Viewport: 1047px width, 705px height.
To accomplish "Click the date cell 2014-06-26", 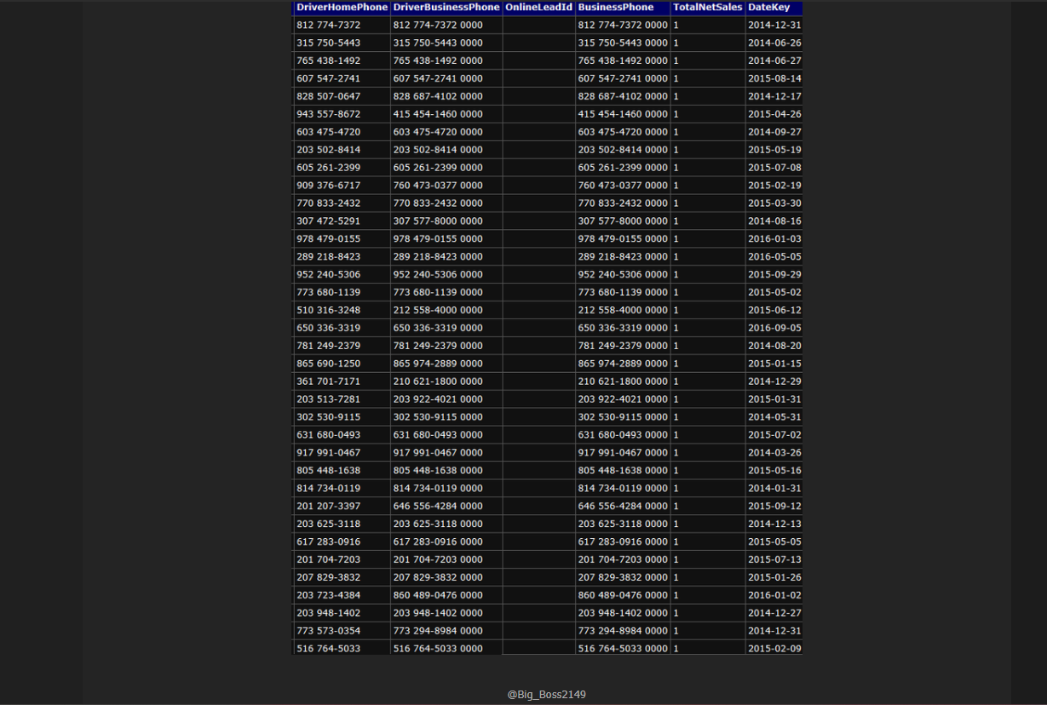I will point(774,43).
